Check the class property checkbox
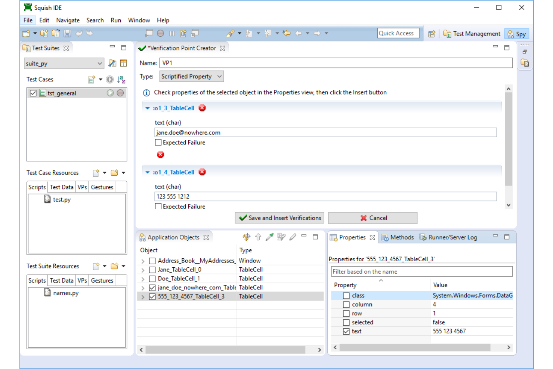The image size is (553, 369). (346, 296)
